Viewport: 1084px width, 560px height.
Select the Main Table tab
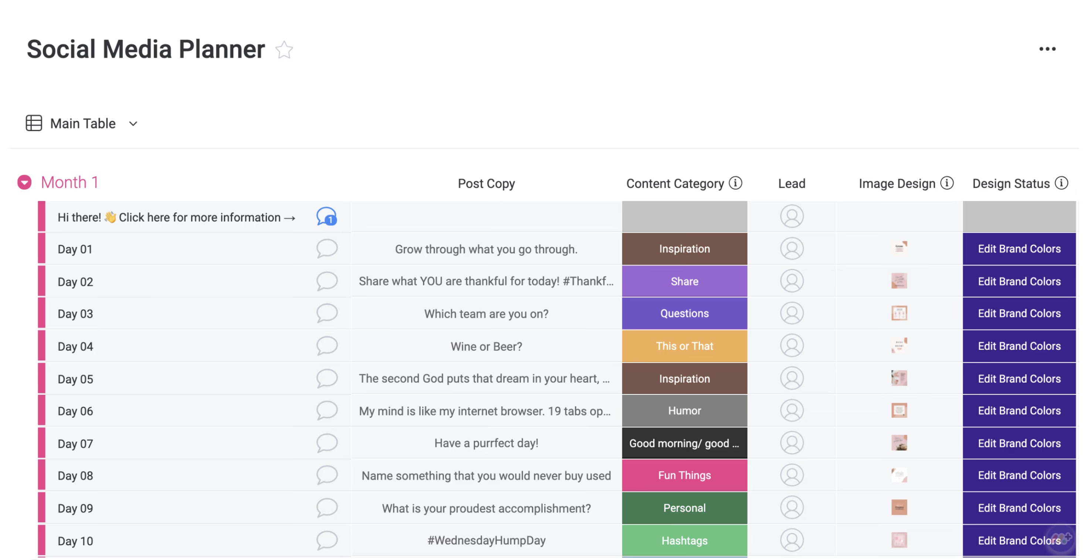(82, 122)
